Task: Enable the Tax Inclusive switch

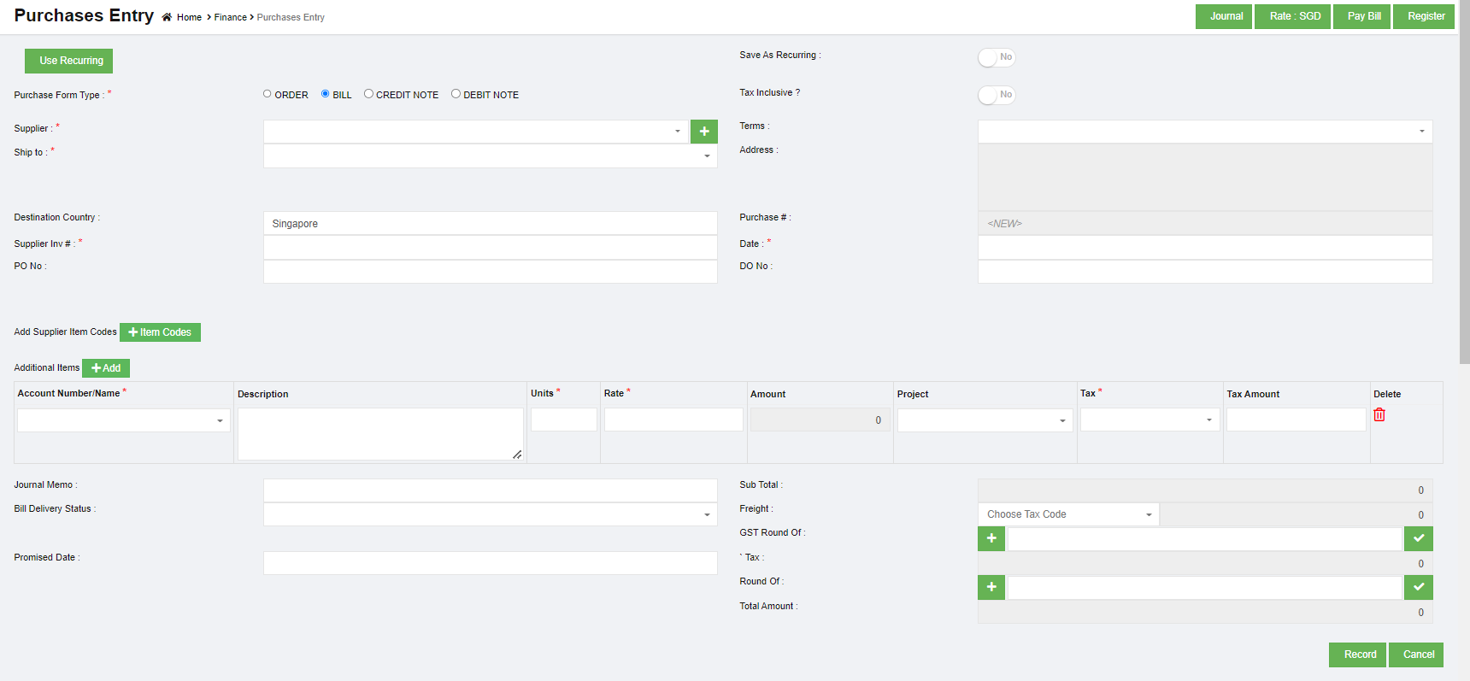Action: (996, 95)
